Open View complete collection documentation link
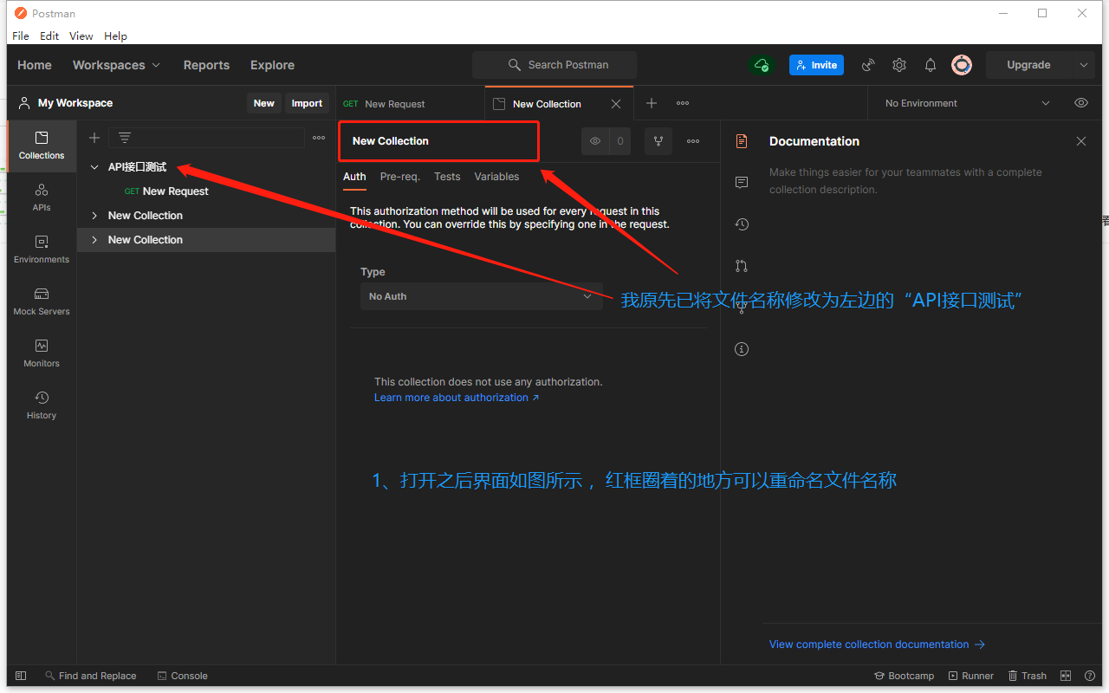This screenshot has width=1109, height=693. [877, 644]
